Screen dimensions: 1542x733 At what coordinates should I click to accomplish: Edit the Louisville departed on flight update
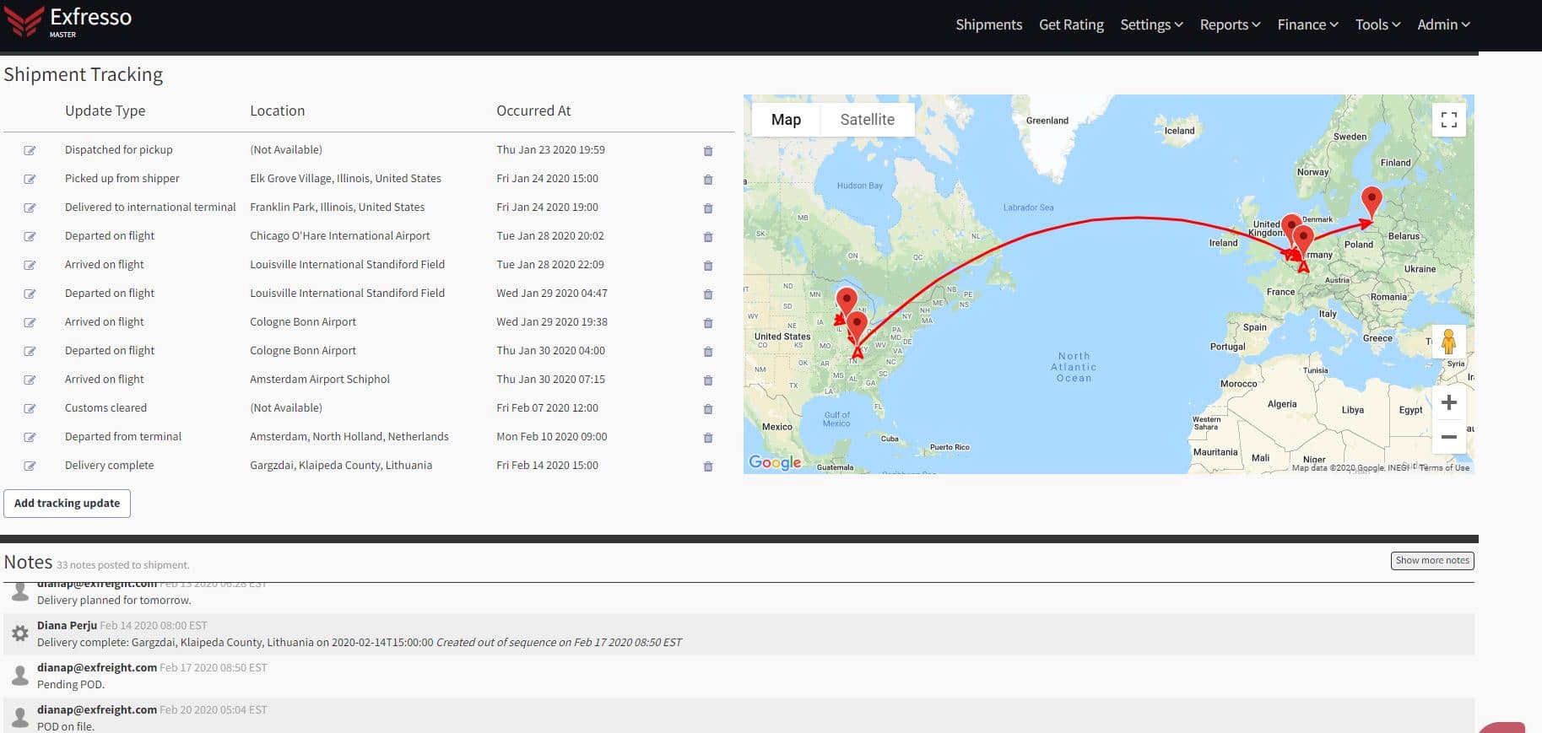(30, 294)
